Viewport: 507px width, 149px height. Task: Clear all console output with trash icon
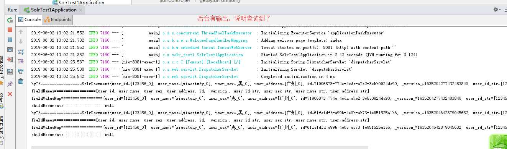(x=21, y=81)
